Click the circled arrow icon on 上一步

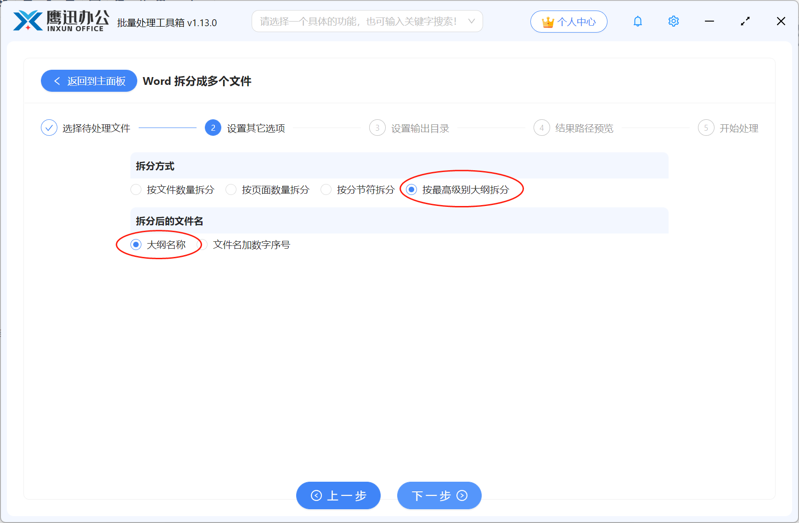point(316,495)
